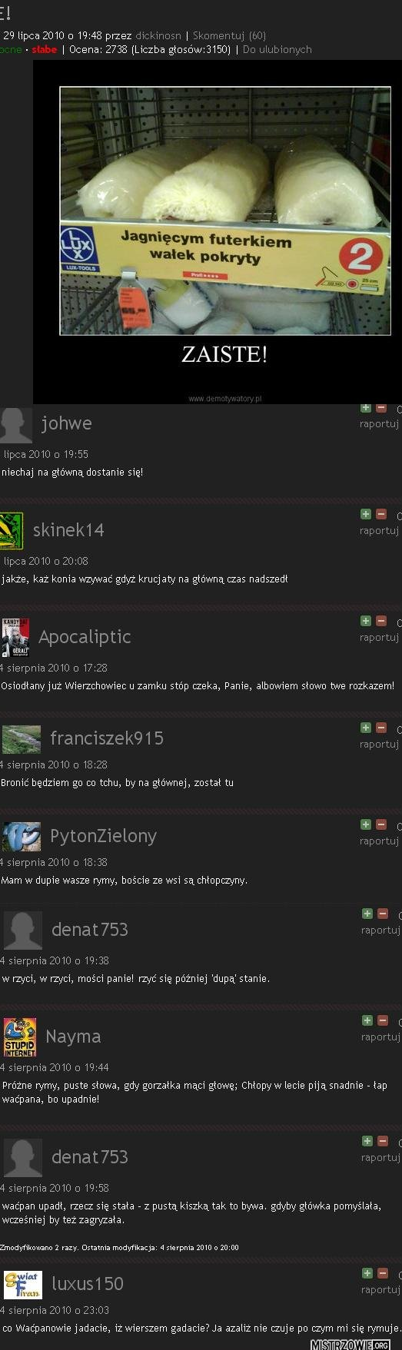Visit Apocaliptic's user profile name

(x=85, y=637)
